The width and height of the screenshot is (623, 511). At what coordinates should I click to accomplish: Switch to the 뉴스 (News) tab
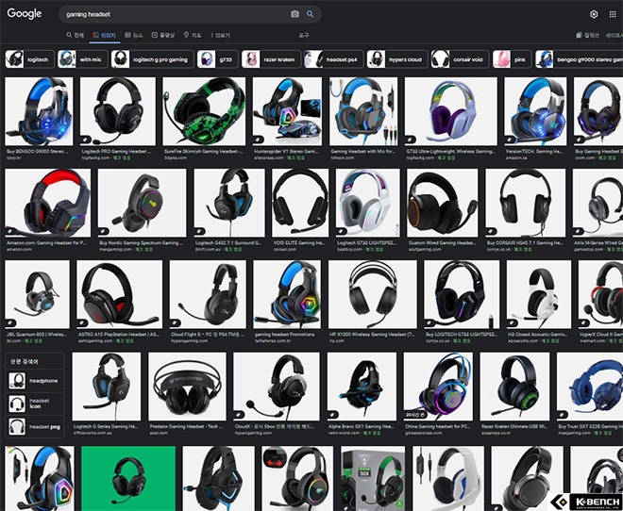[133, 35]
